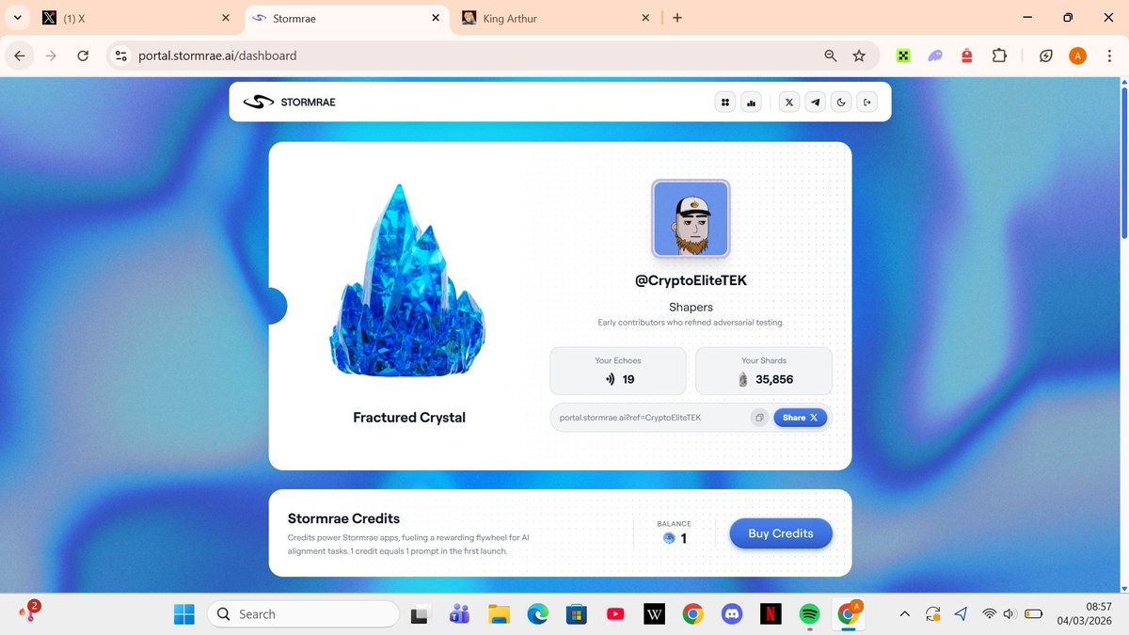This screenshot has width=1129, height=635.
Task: Click the Your Shards card showing 35,856
Action: (764, 371)
